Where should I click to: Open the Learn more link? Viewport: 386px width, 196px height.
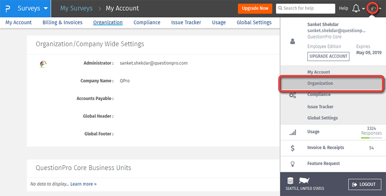click(x=84, y=184)
